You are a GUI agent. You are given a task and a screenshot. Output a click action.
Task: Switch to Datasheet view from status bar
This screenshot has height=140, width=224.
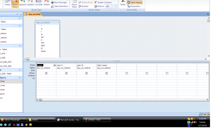point(202,114)
